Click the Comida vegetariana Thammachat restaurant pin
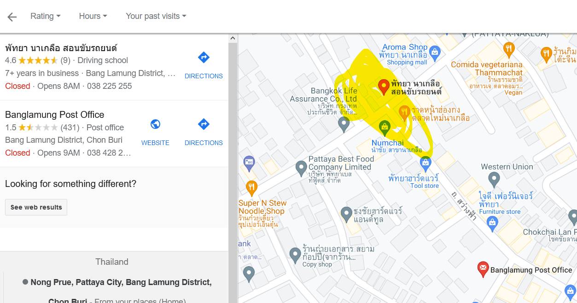This screenshot has width=577, height=303. tap(508, 49)
